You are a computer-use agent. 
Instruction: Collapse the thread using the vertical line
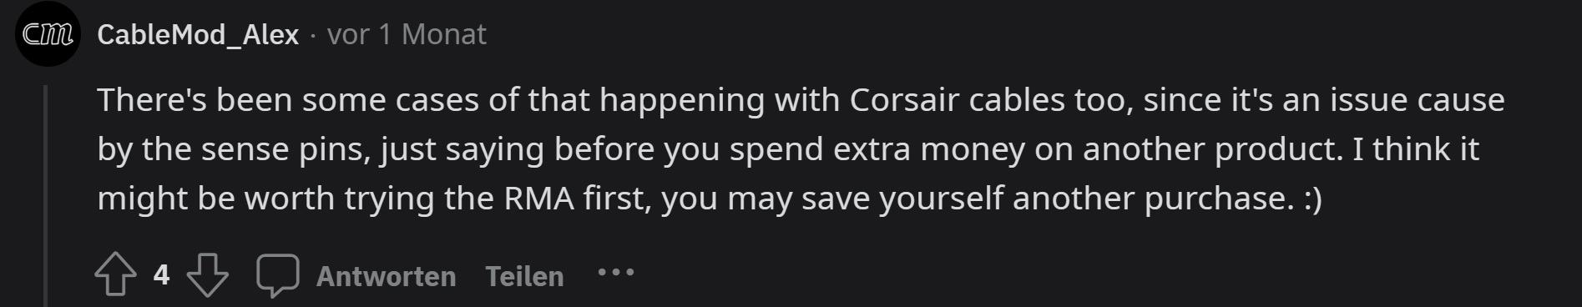pos(46,195)
